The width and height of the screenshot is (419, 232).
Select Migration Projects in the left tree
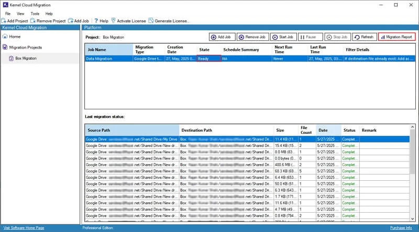(x=25, y=48)
